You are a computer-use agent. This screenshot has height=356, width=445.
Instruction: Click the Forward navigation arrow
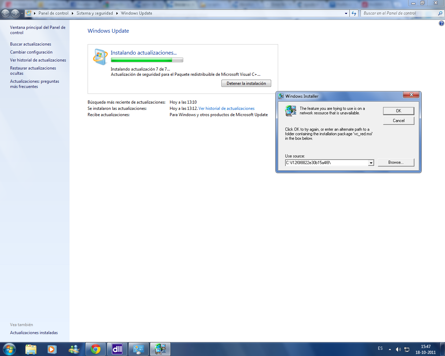pyautogui.click(x=15, y=13)
